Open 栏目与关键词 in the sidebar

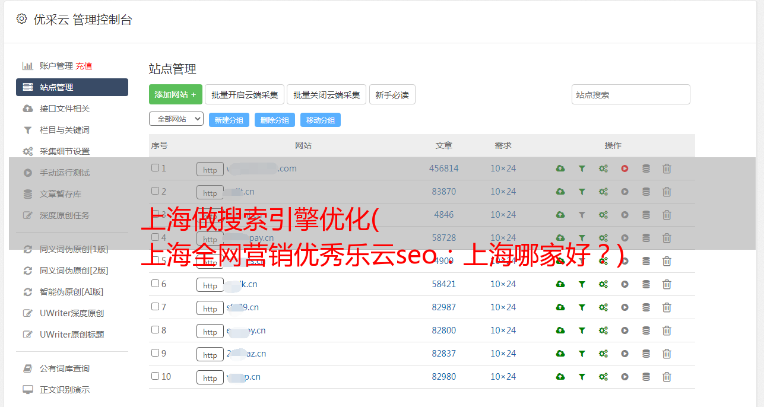(x=64, y=130)
